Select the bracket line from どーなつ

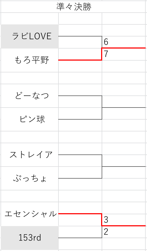coord(80,96)
